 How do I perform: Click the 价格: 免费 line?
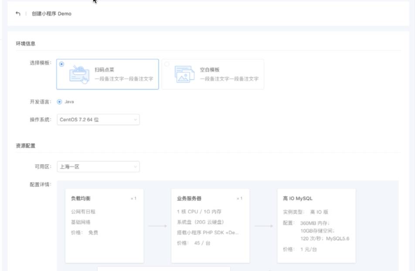tap(85, 233)
